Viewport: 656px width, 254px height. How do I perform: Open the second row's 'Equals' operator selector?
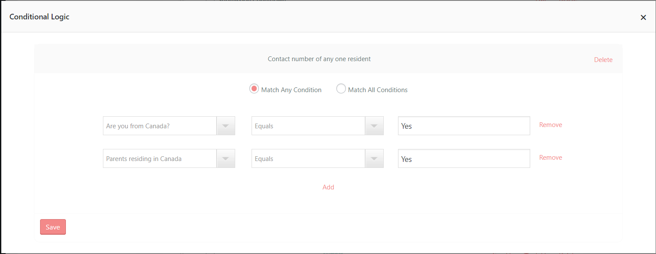tap(308, 158)
